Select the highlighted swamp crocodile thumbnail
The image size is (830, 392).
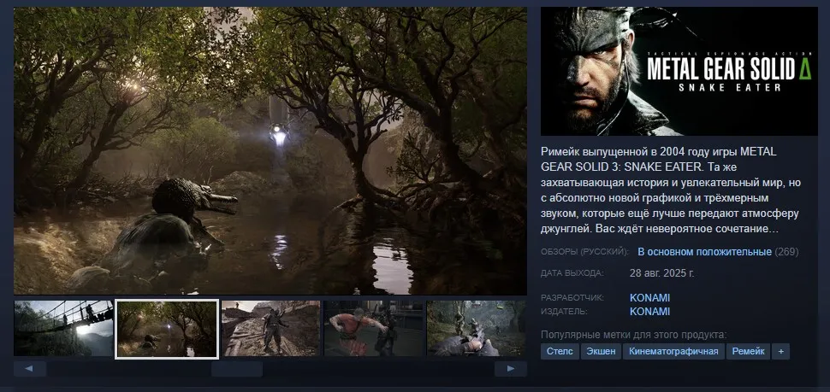pos(167,329)
